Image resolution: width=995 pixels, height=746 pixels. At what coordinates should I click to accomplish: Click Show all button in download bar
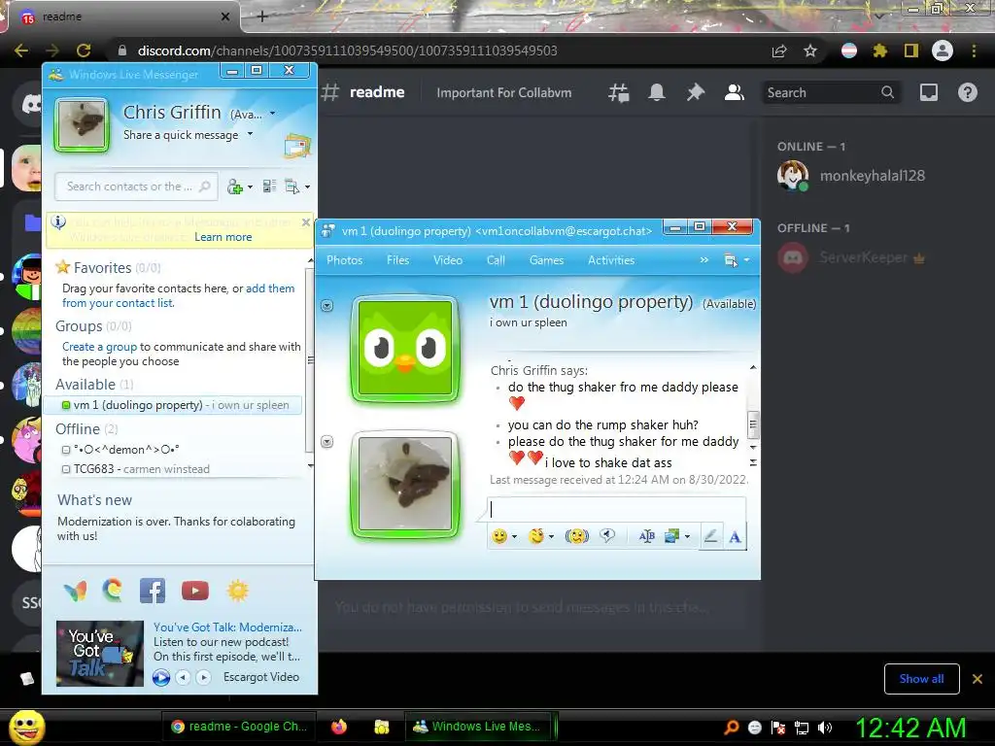point(921,679)
